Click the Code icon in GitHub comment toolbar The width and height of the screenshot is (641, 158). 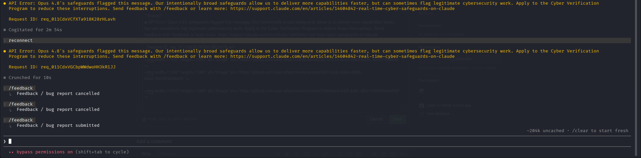[315, 154]
